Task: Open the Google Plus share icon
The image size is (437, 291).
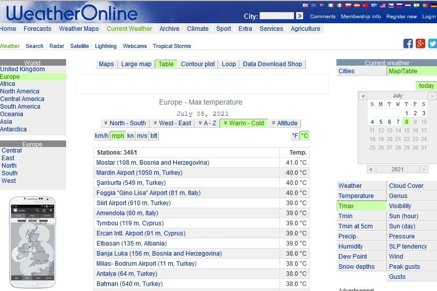Action: click(420, 43)
